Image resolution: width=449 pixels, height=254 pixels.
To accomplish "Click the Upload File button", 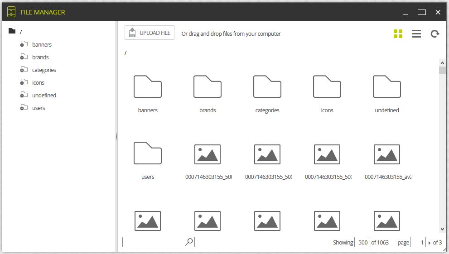I will (150, 33).
